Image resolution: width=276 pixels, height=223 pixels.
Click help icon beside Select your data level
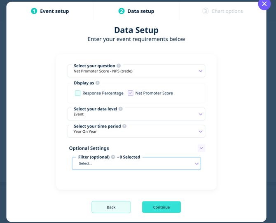point(121,109)
